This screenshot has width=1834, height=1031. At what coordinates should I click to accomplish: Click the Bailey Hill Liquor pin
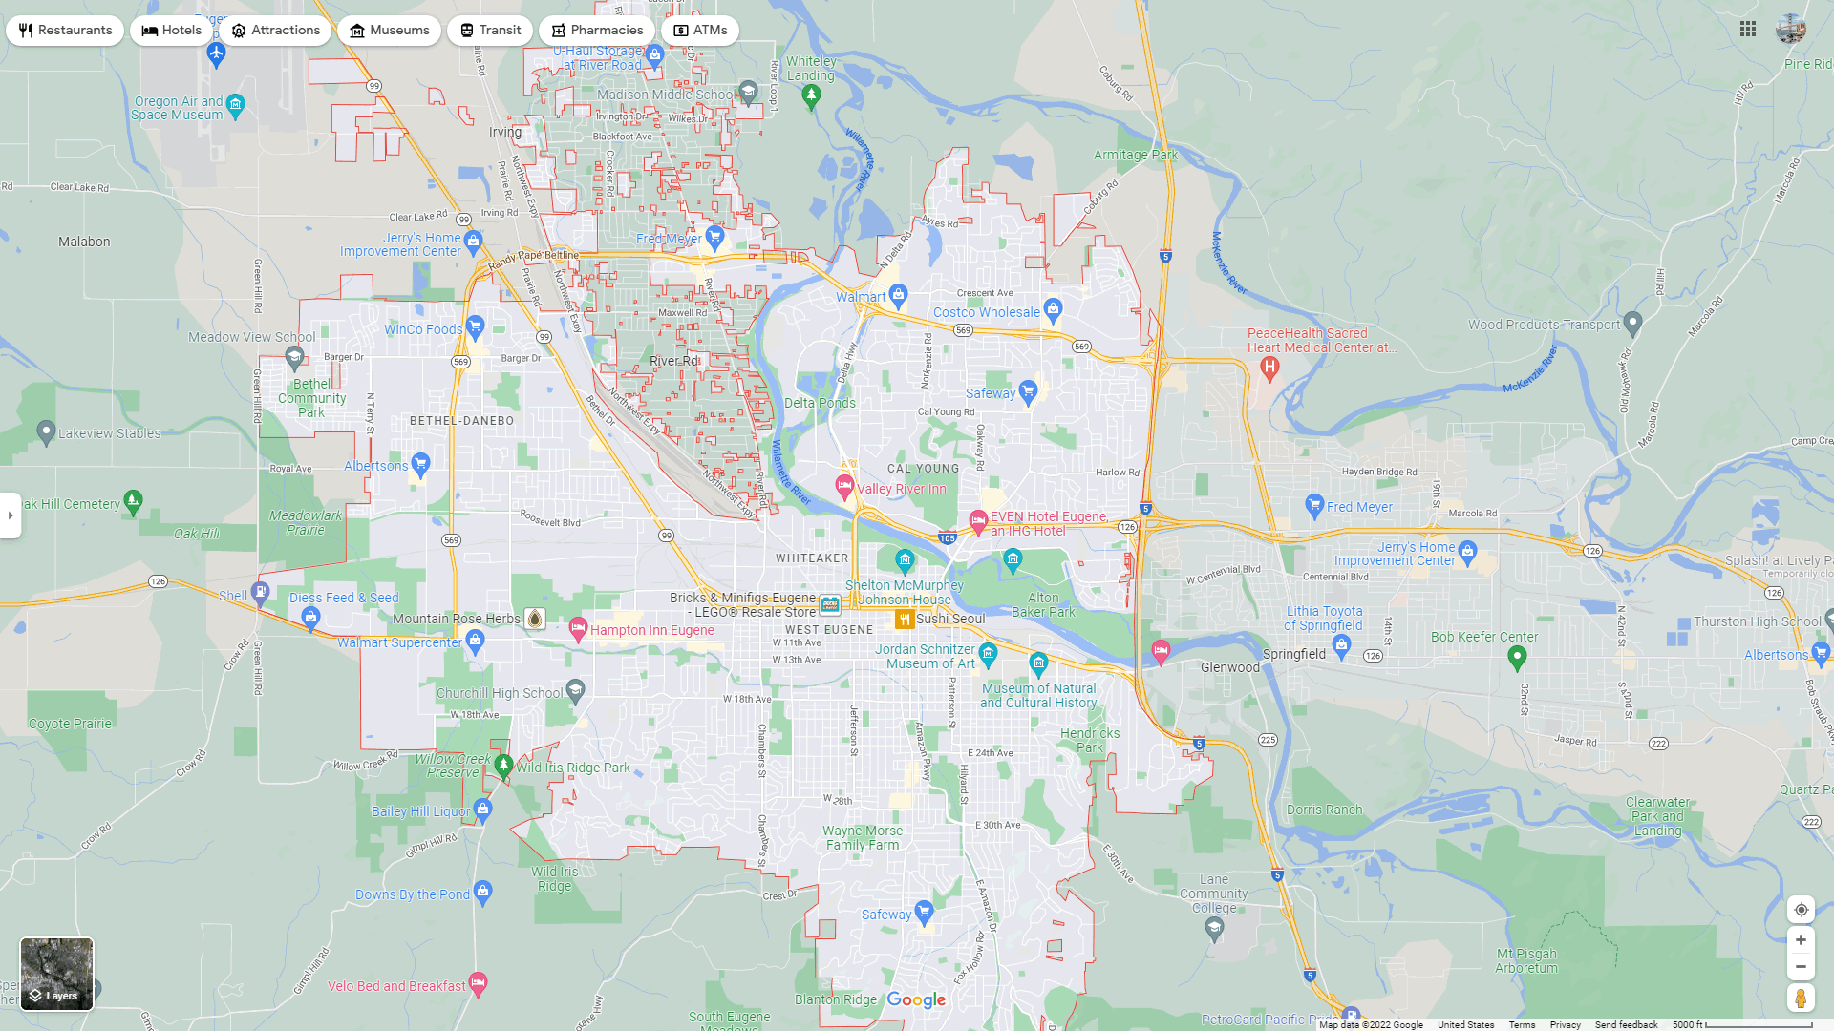[x=482, y=810]
